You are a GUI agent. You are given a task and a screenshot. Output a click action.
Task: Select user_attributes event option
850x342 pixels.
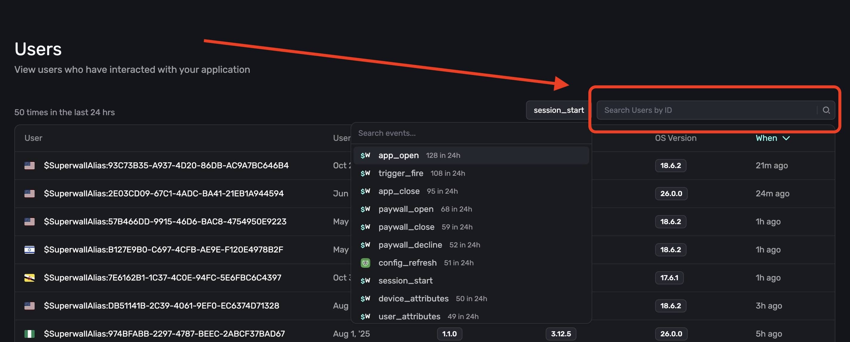(409, 316)
